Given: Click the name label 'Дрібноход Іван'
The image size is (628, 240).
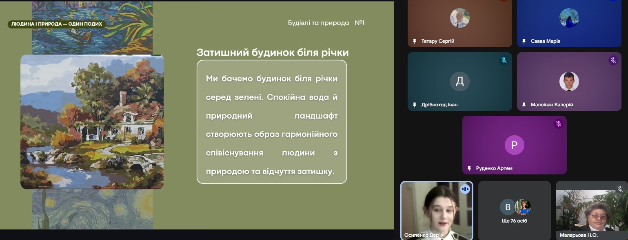Looking at the screenshot, I should 439,105.
